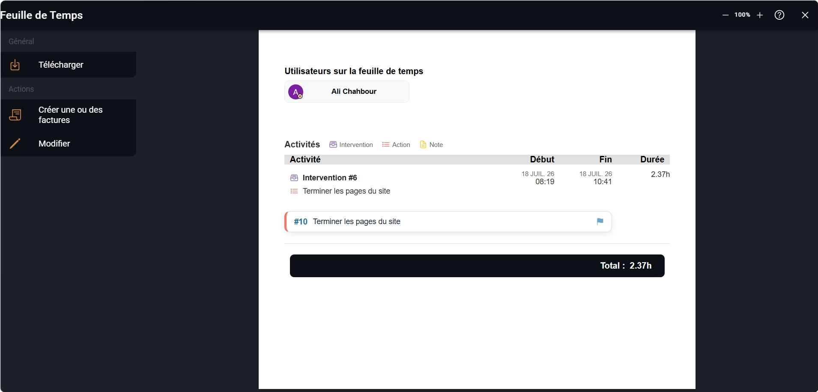
Task: Click the blue flag icon on task #10
Action: click(x=600, y=221)
